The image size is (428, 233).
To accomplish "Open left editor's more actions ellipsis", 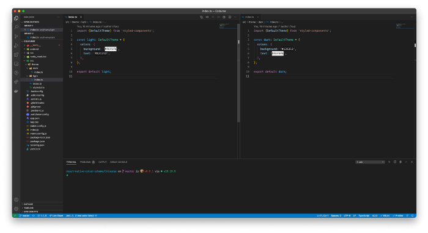I will pyautogui.click(x=235, y=17).
